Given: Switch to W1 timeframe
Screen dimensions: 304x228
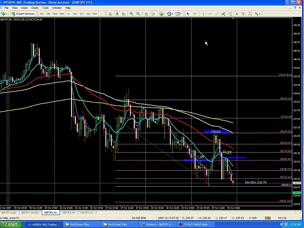Looking at the screenshot, I should click(89, 14).
